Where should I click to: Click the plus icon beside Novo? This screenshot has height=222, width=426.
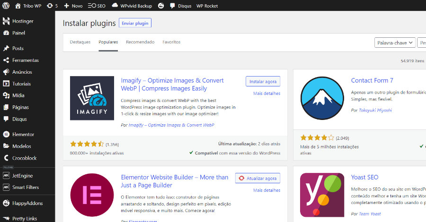pos(67,6)
